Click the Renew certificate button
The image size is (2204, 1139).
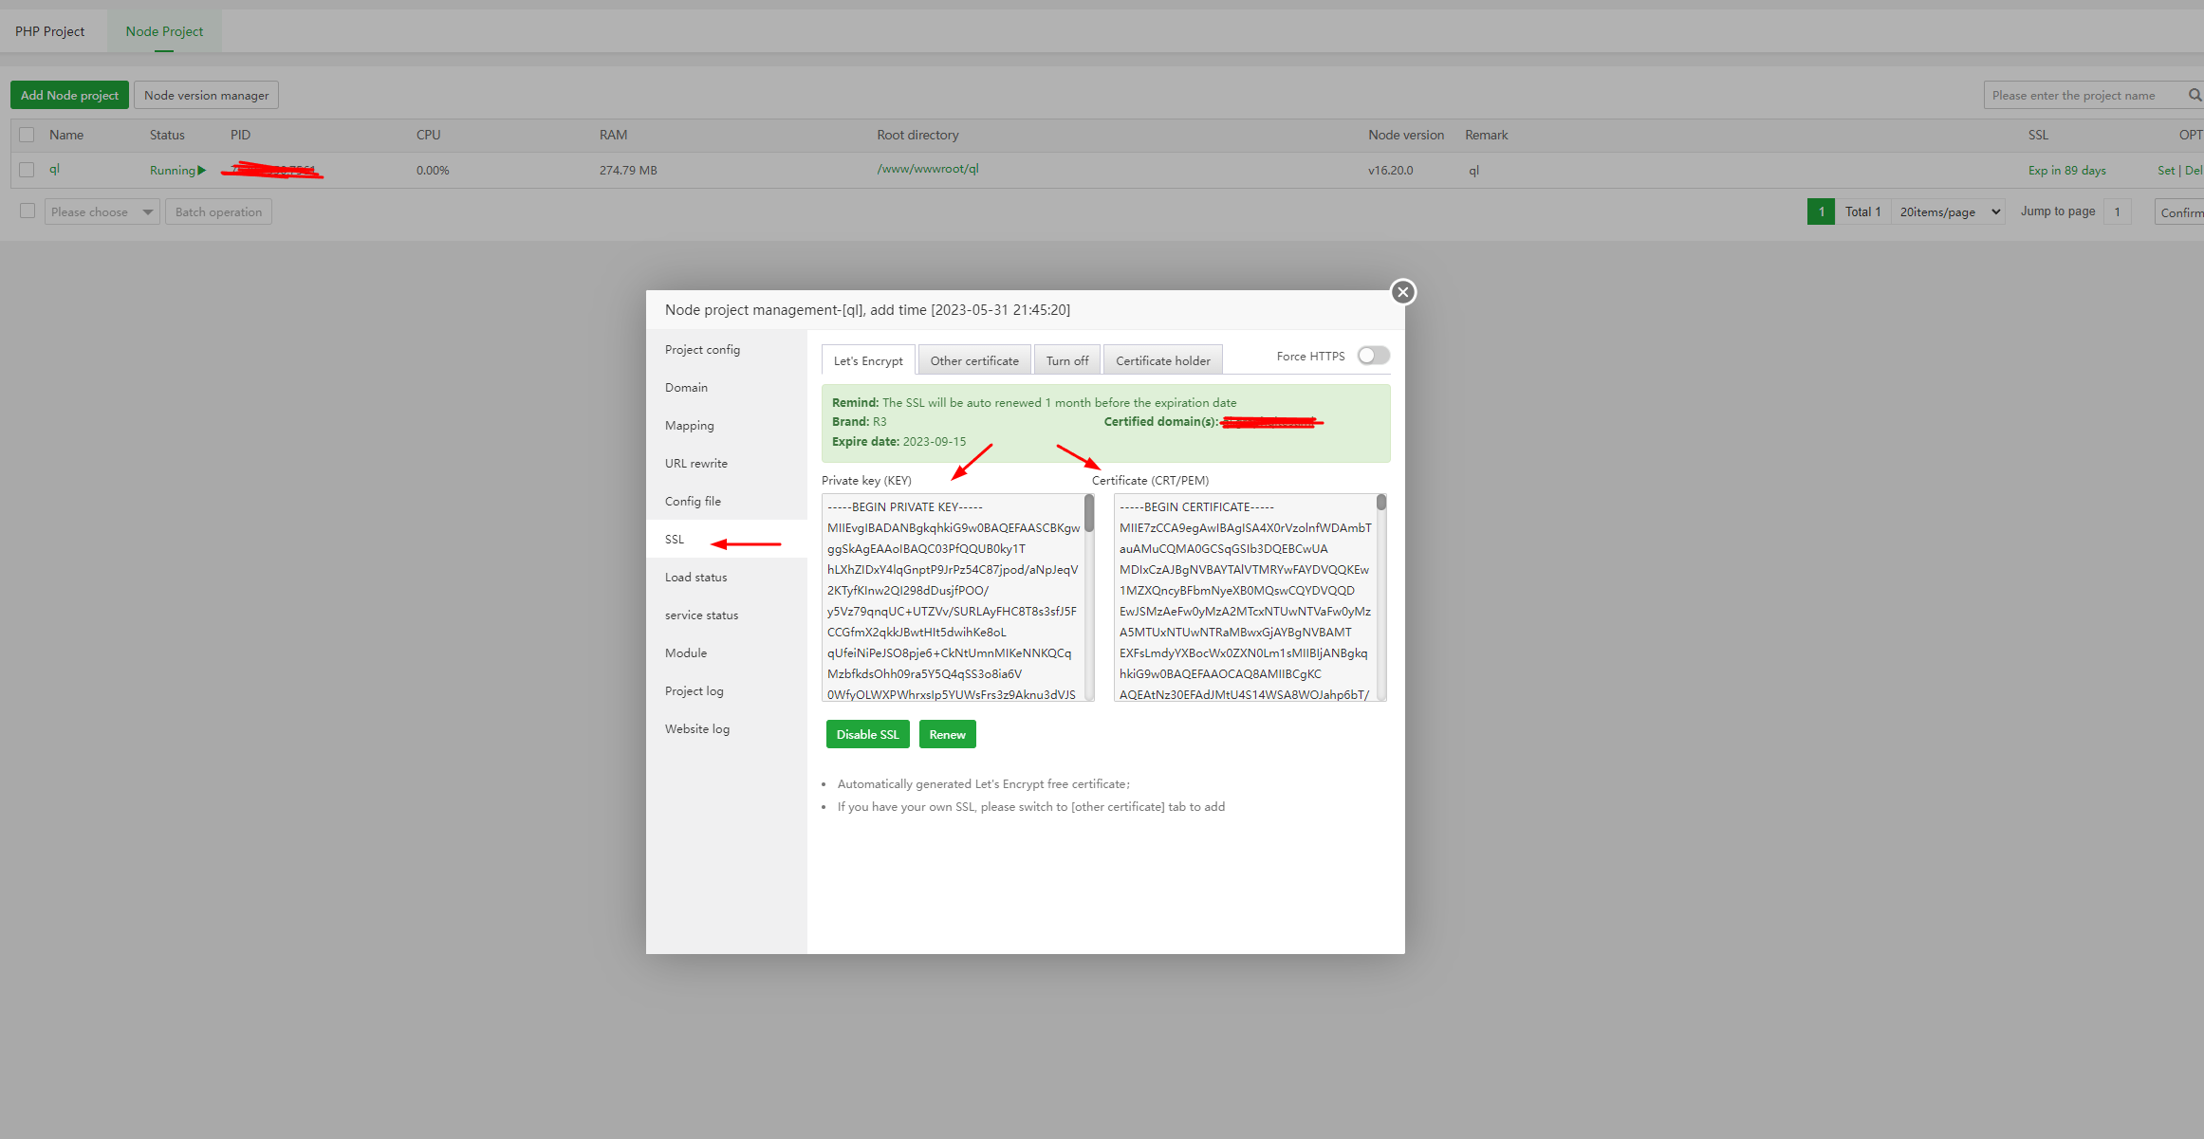947,734
